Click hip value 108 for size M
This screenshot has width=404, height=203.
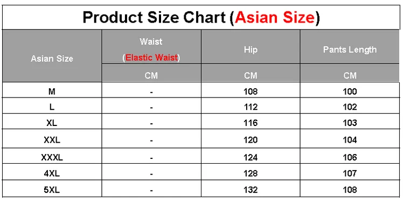[x=250, y=92]
